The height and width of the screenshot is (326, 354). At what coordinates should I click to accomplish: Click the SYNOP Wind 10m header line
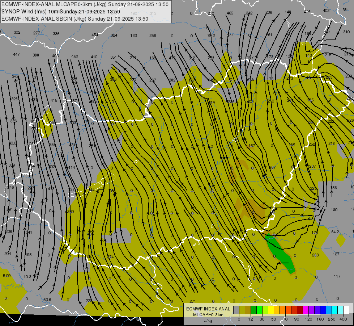coord(61,12)
